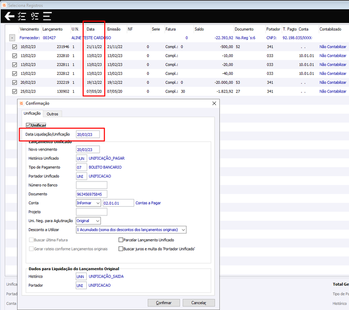The height and width of the screenshot is (310, 349).
Task: Open the Conta Informar dropdown
Action: click(88, 203)
